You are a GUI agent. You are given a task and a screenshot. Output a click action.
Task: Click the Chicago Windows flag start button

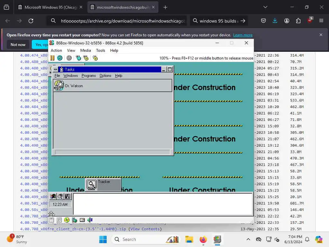tap(53, 197)
